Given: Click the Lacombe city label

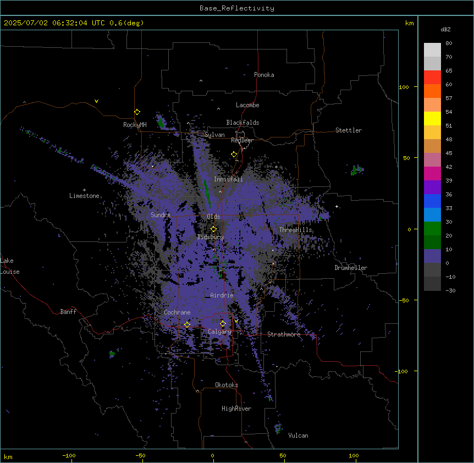Looking at the screenshot, I should pyautogui.click(x=247, y=105).
